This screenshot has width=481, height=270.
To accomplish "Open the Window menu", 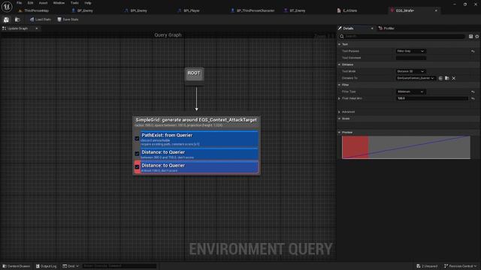I will tap(59, 3).
